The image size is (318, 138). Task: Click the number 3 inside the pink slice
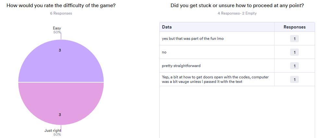[x=60, y=115]
